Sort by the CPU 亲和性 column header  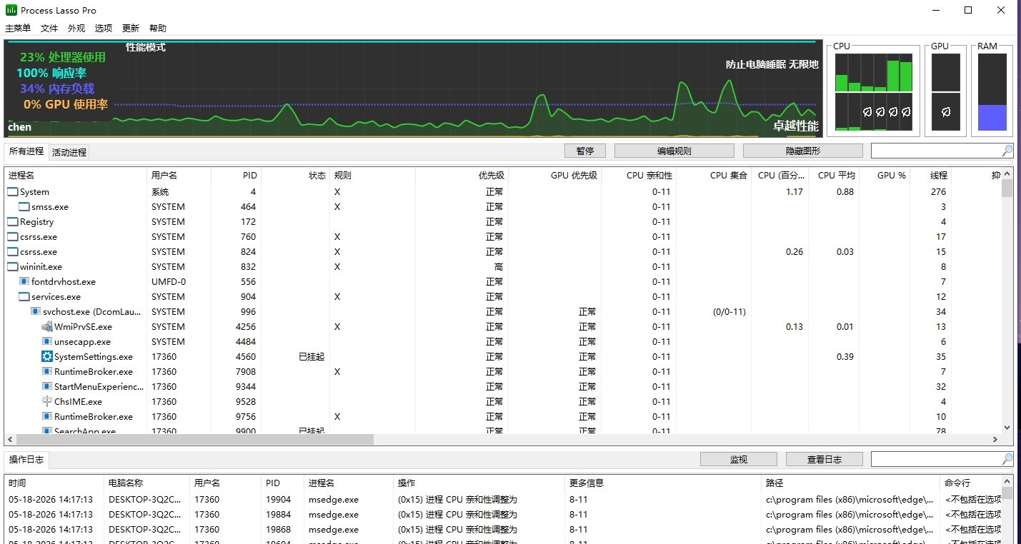pyautogui.click(x=639, y=175)
